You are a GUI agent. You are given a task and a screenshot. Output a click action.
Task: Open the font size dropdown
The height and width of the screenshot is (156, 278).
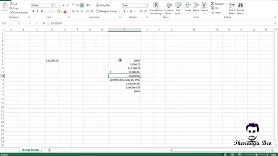(60, 5)
